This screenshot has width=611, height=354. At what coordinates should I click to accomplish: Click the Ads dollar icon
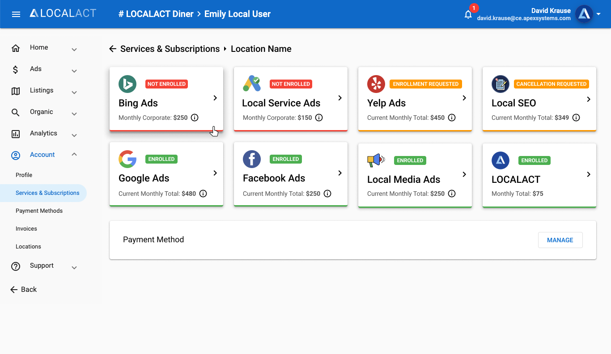[x=16, y=69]
